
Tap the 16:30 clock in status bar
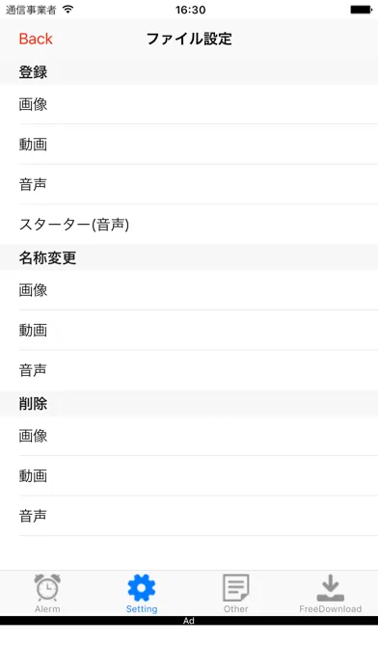click(190, 10)
